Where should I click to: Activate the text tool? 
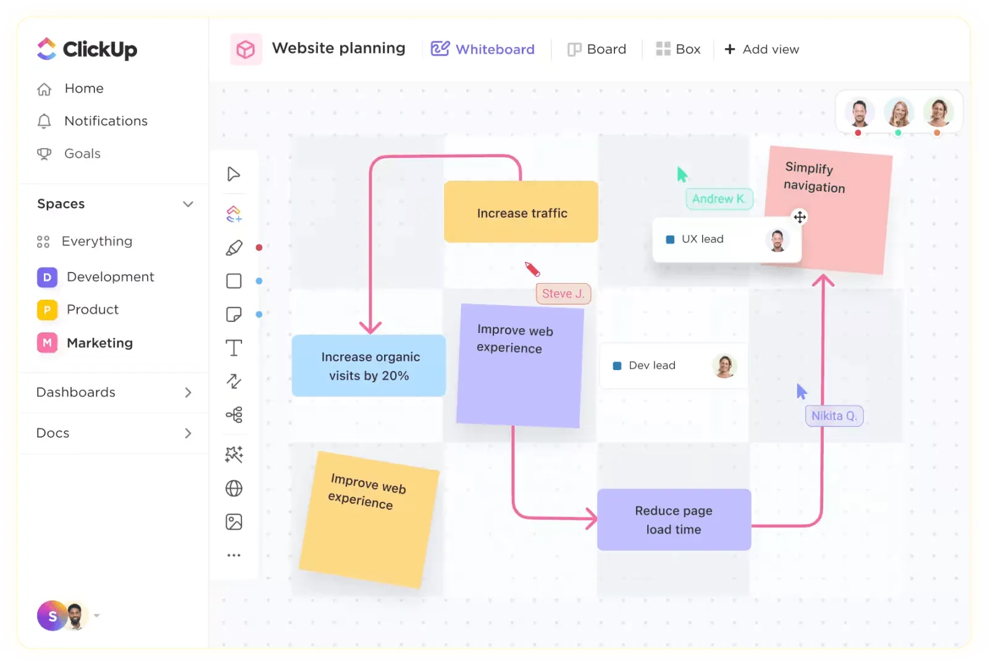point(234,348)
